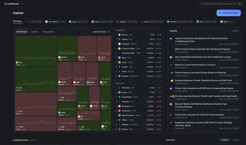Select the JUP treemap tile
This screenshot has width=246, height=145.
tap(89, 126)
